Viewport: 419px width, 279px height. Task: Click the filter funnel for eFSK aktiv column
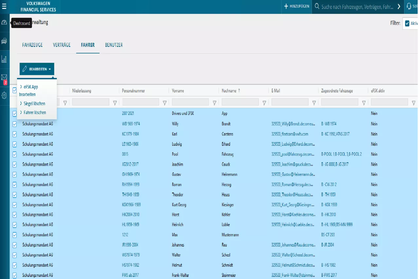click(413, 103)
